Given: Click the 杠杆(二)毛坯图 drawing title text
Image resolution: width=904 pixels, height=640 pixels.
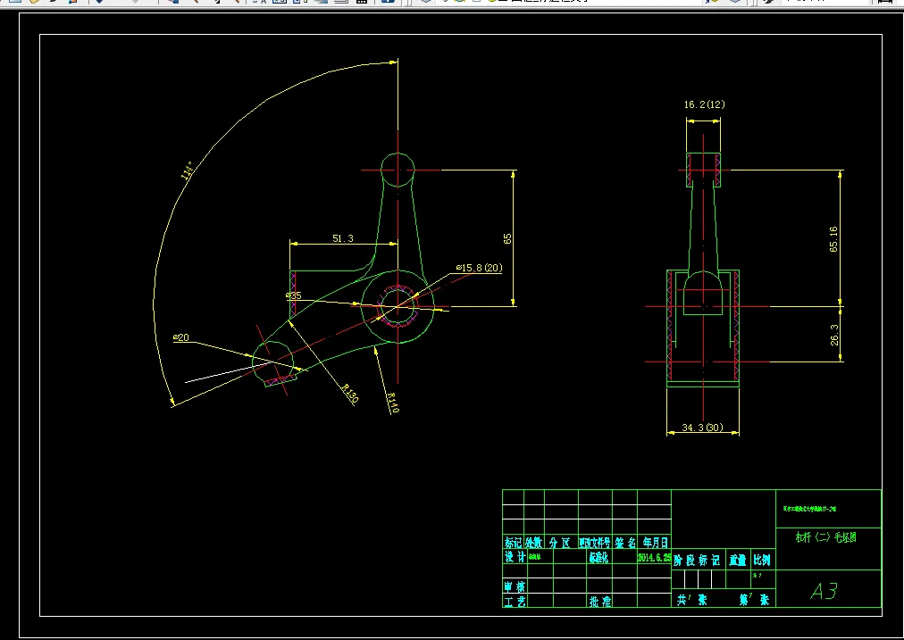Looking at the screenshot, I should [826, 536].
